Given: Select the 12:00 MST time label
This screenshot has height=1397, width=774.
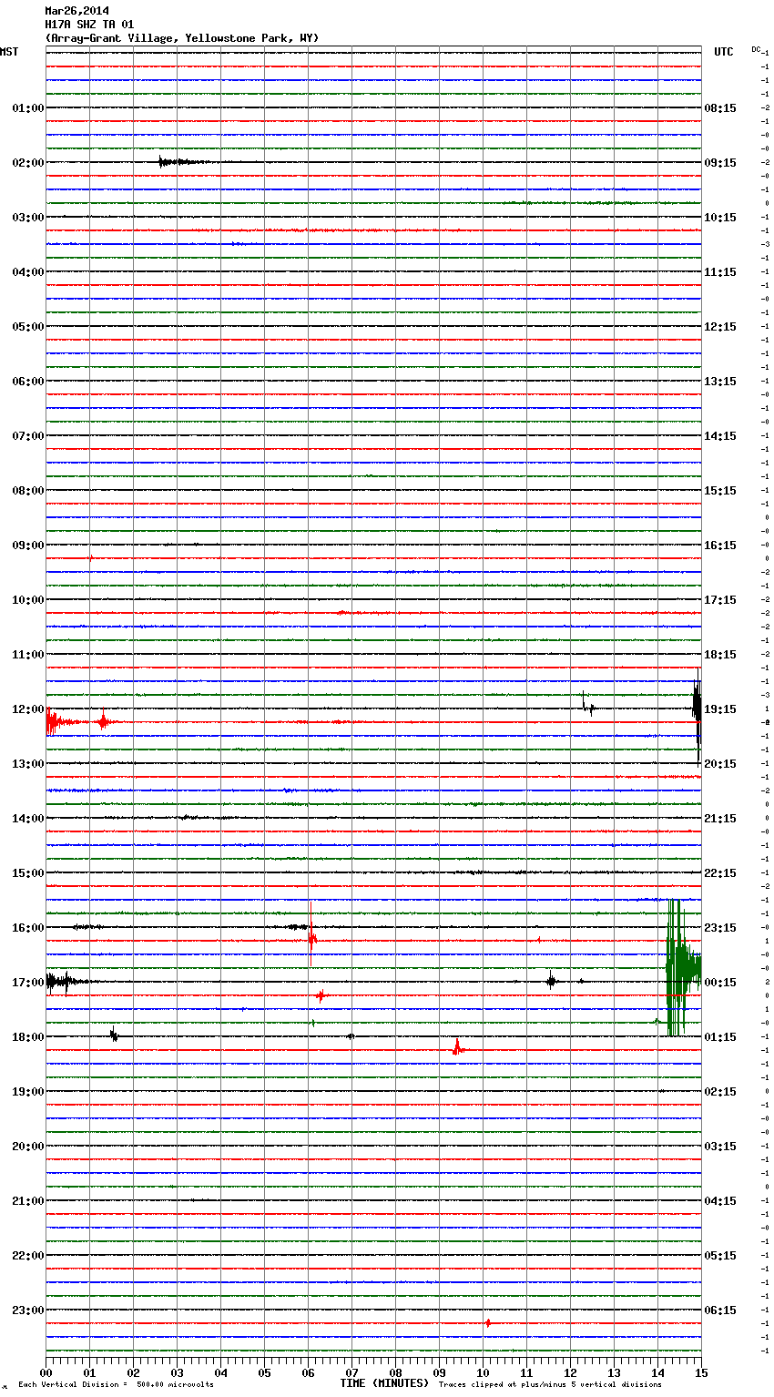Looking at the screenshot, I should (x=28, y=709).
